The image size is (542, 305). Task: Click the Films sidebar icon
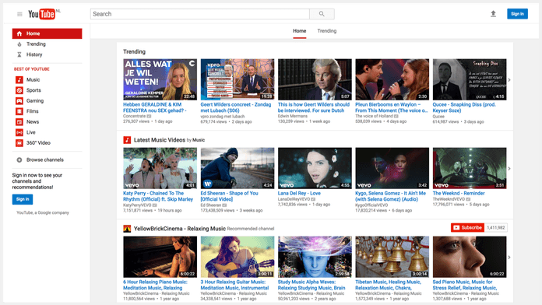(19, 111)
